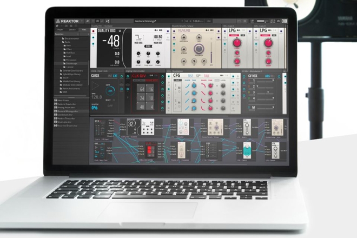Adjust the master volume slider in the header
The height and width of the screenshot is (238, 357).
tap(264, 21)
